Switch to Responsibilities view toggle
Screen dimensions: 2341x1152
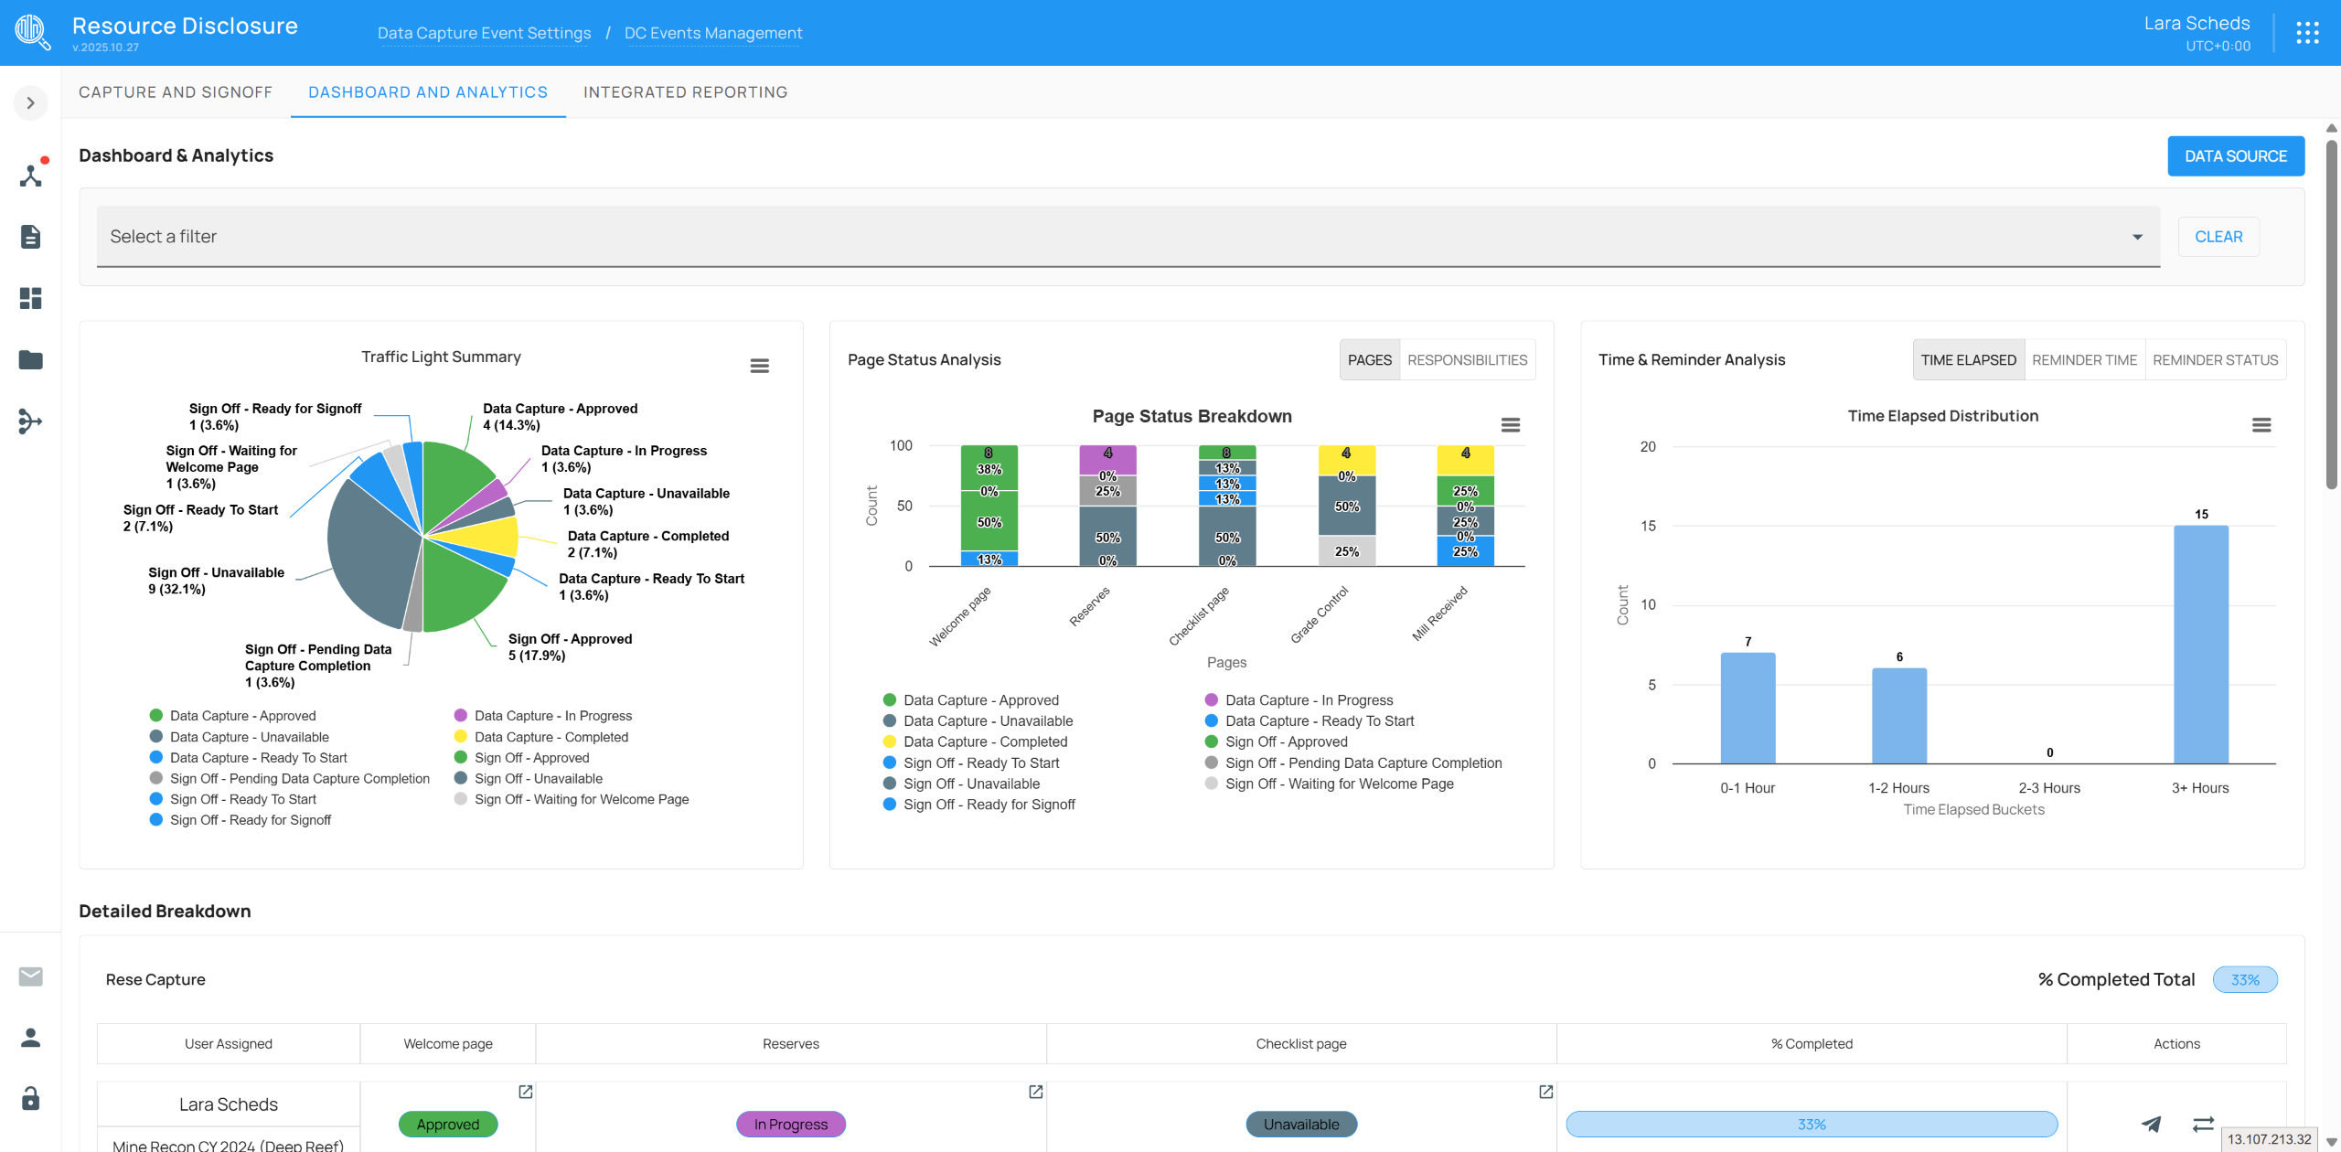click(x=1467, y=360)
